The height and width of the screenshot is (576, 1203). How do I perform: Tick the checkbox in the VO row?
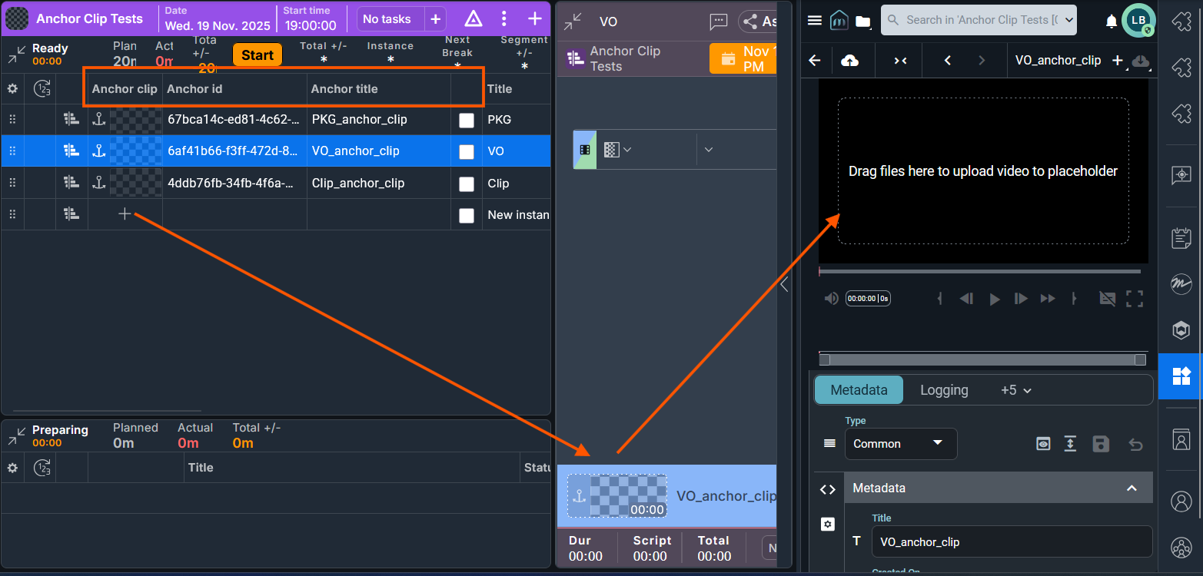coord(466,151)
